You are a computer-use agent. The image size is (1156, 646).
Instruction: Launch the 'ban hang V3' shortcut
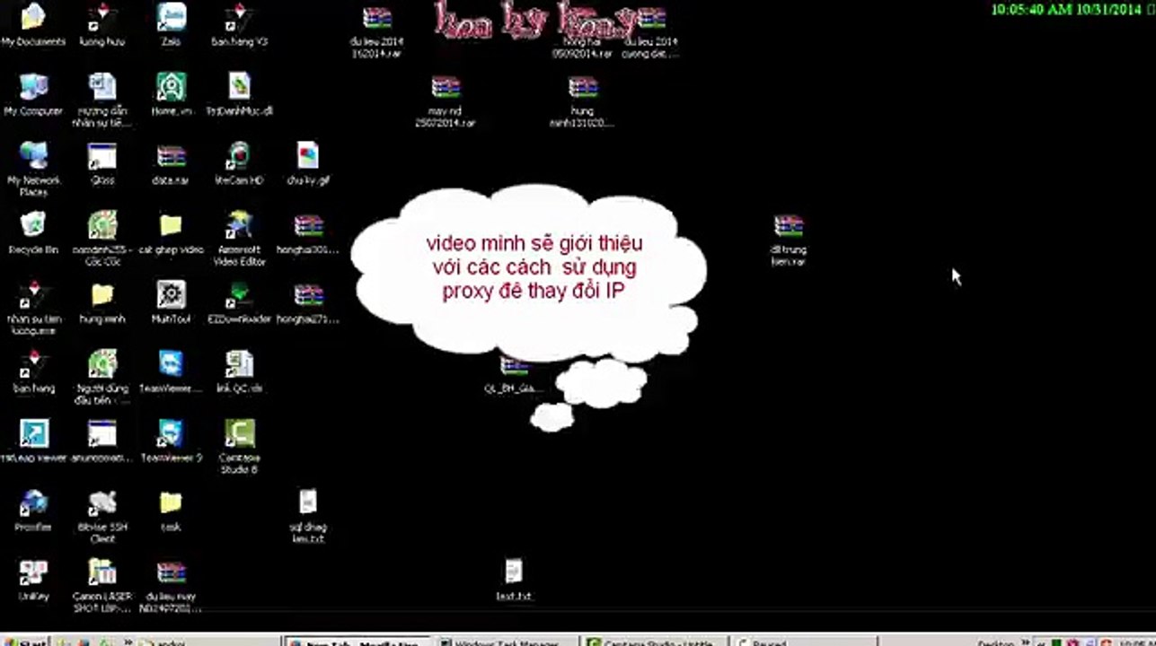coord(240,24)
